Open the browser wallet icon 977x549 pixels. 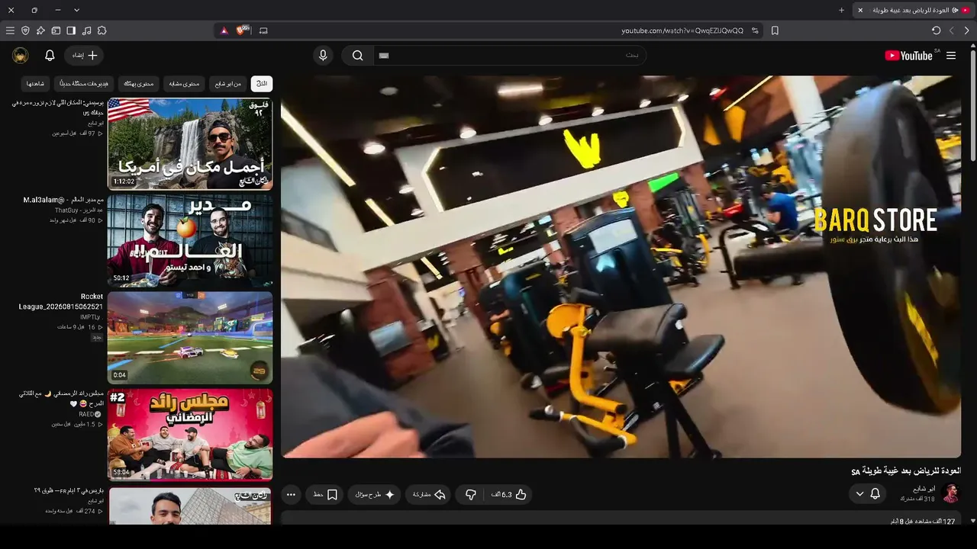click(56, 30)
